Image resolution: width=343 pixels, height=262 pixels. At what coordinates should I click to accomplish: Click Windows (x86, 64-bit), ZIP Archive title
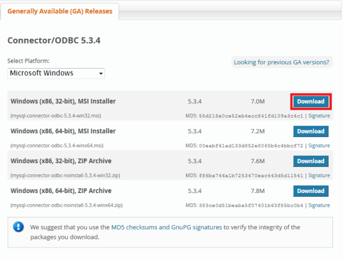coord(61,191)
